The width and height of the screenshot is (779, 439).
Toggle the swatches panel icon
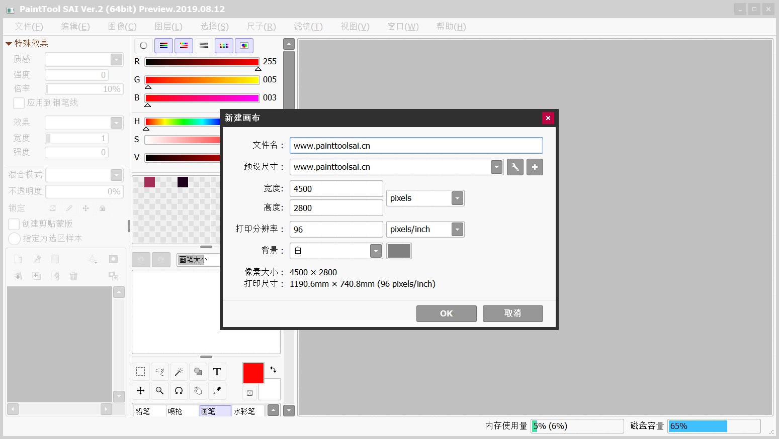(x=224, y=46)
